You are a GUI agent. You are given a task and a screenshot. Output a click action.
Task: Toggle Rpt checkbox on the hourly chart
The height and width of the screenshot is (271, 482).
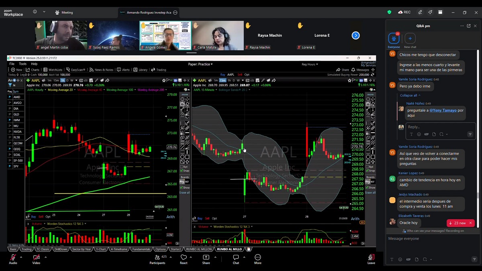click(x=182, y=167)
